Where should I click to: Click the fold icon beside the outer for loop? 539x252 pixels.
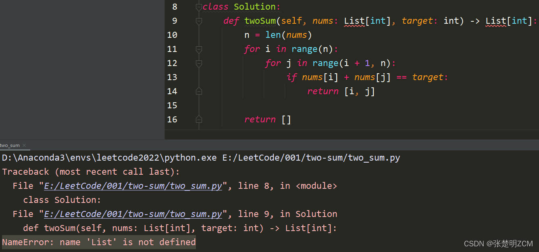[199, 49]
